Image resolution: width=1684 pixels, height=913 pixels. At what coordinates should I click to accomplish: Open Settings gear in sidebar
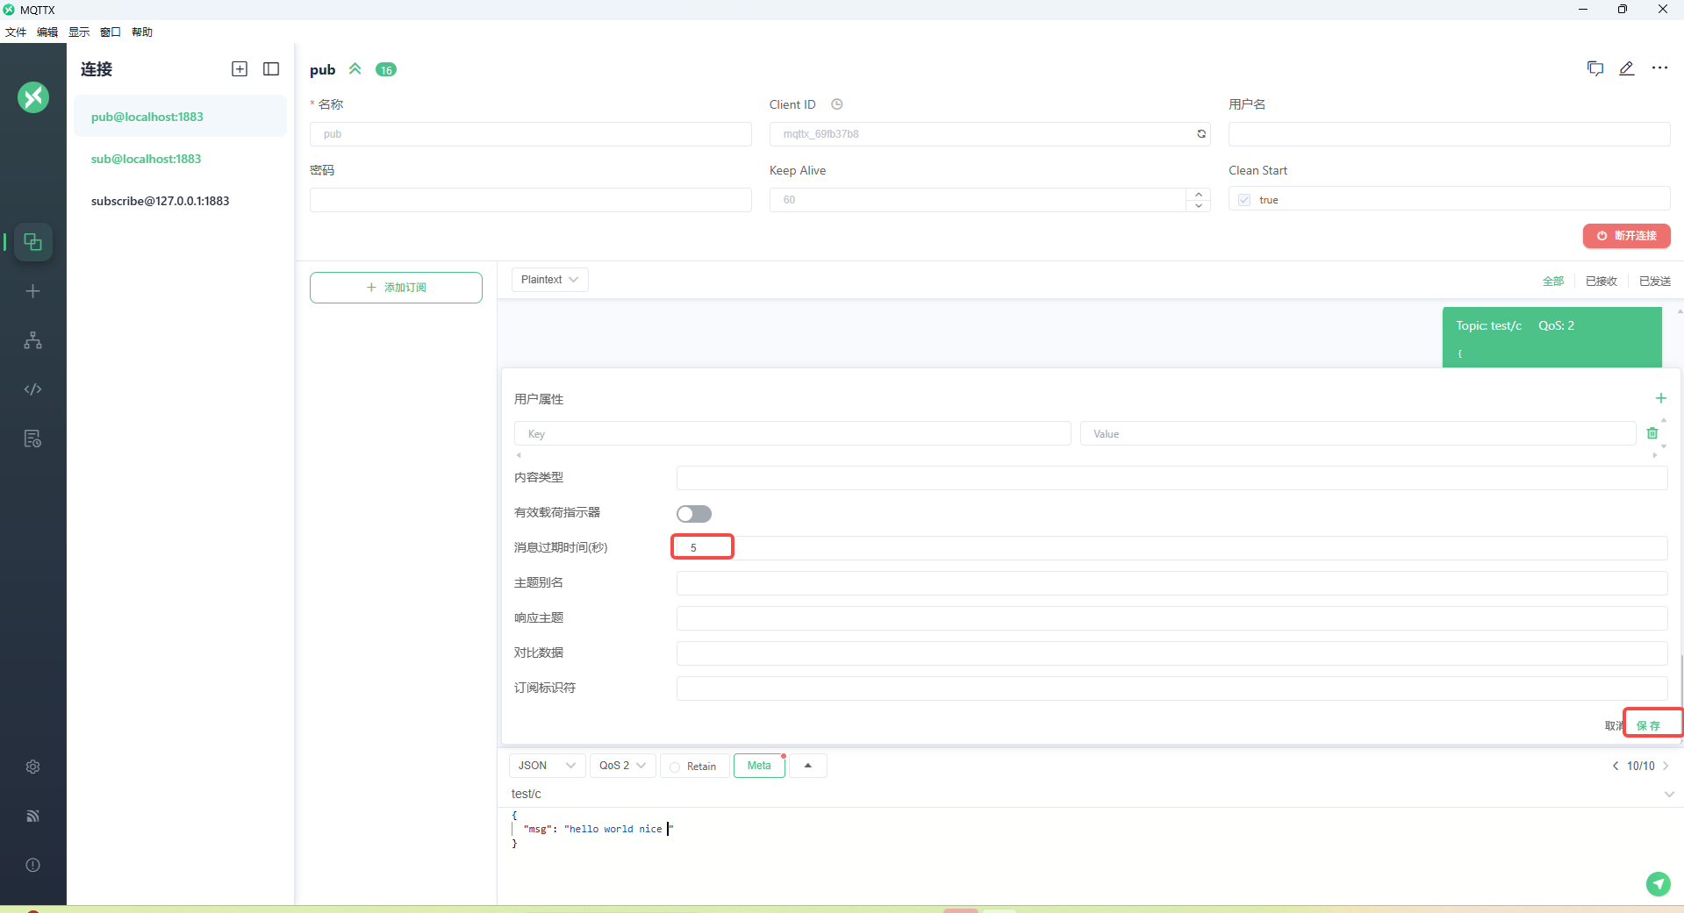[33, 767]
